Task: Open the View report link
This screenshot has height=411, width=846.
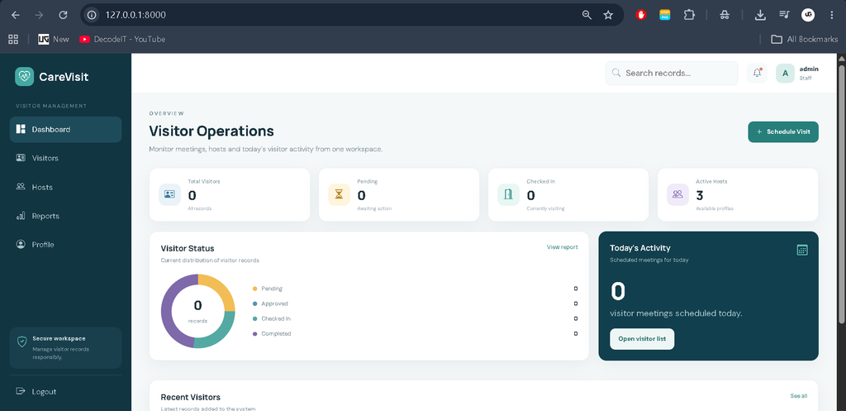Action: click(562, 247)
